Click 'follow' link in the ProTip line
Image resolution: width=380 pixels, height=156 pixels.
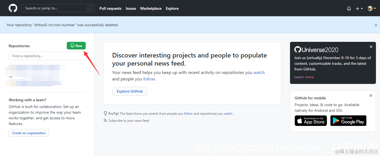[x=188, y=114]
